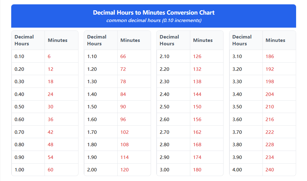
Task: Click the 180 minutes value
Action: tap(197, 170)
